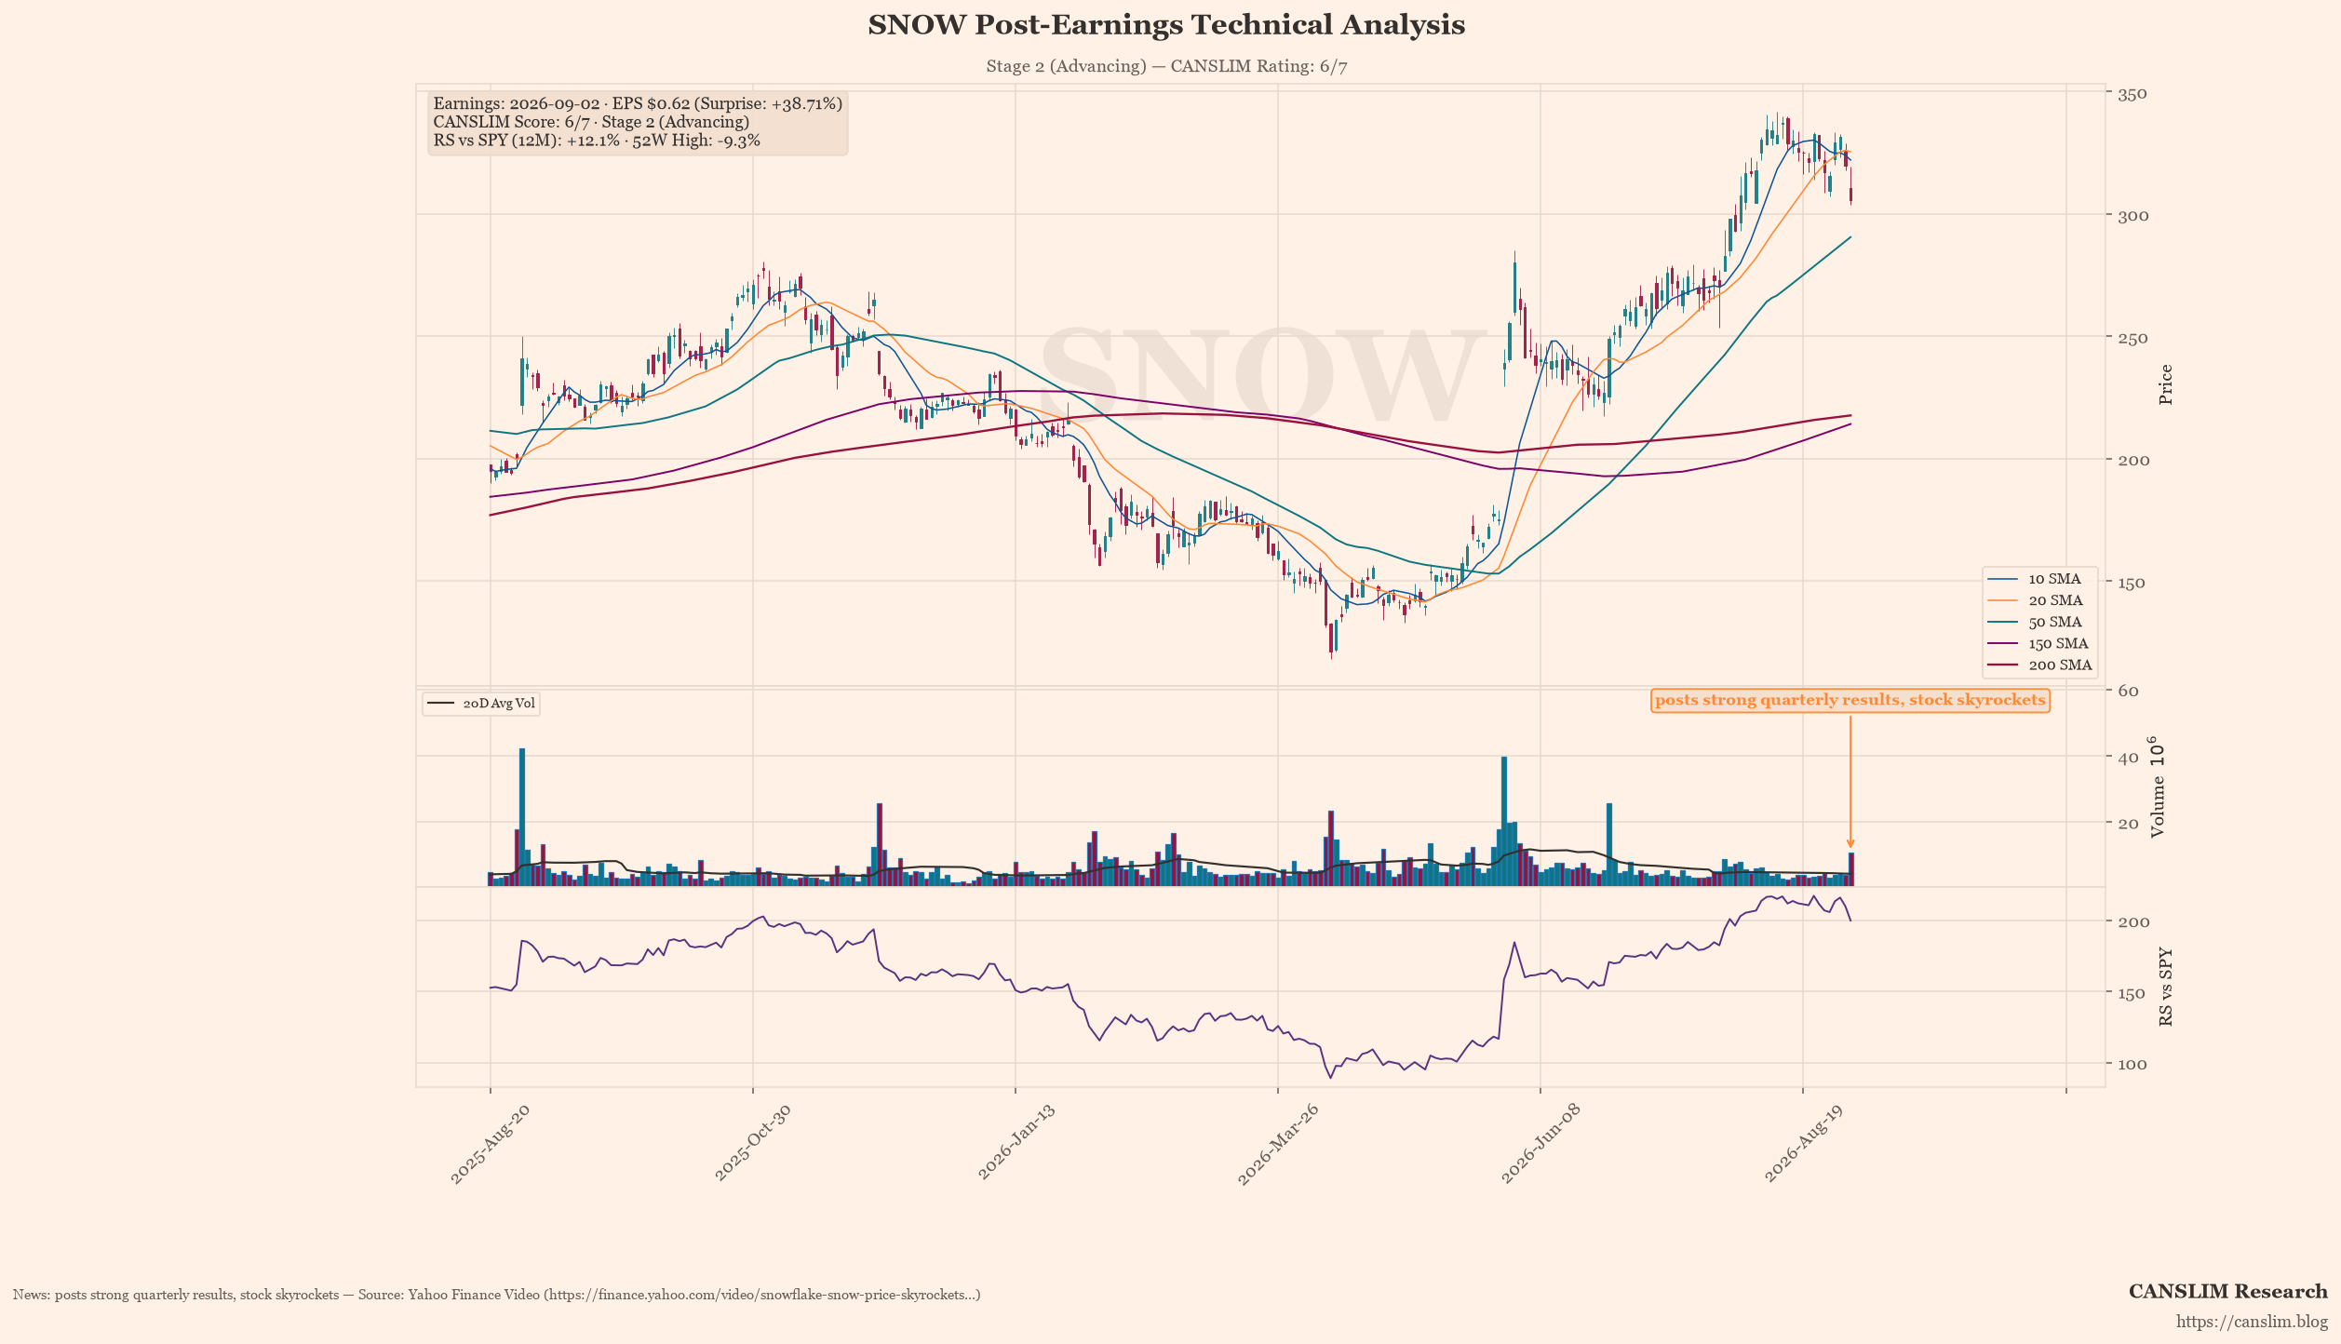Click the 350 price axis tick label
This screenshot has width=2341, height=1344.
tap(2131, 94)
